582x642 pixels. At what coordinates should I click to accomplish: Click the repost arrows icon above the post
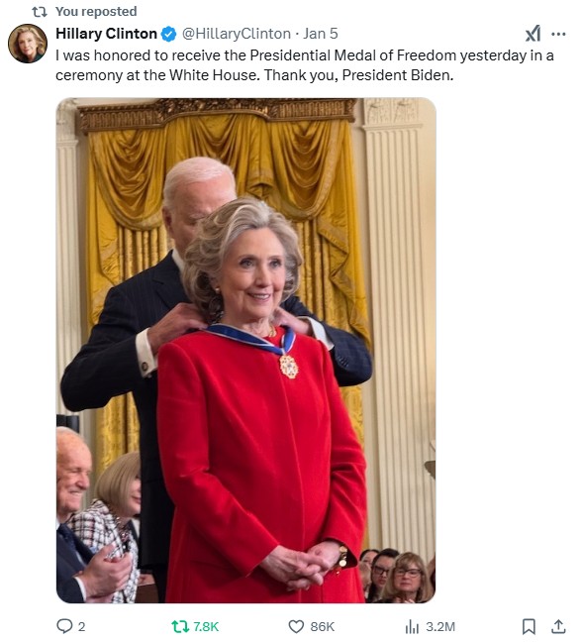pyautogui.click(x=40, y=12)
